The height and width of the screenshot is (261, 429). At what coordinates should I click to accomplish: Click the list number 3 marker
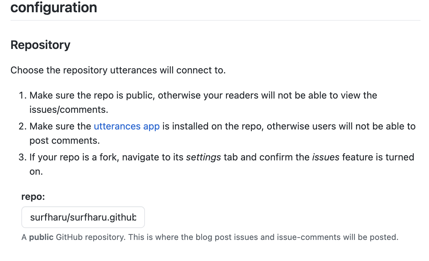pos(22,157)
